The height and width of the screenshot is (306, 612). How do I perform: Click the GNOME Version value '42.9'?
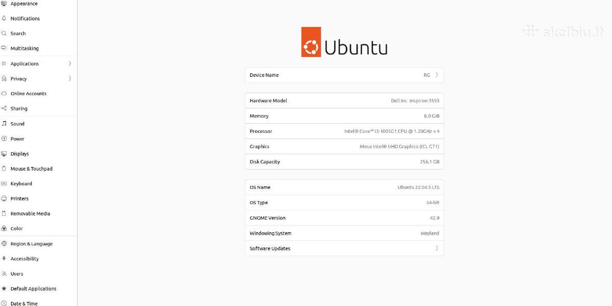(435, 218)
